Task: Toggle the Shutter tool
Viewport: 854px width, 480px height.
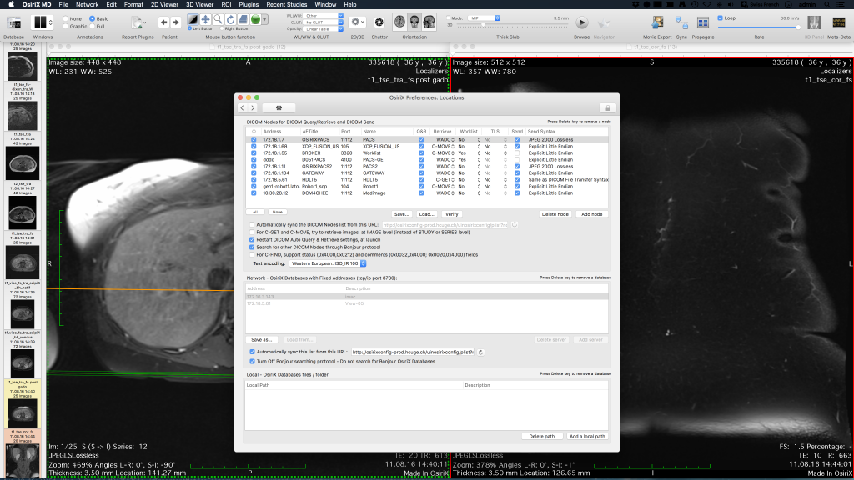Action: pos(379,22)
